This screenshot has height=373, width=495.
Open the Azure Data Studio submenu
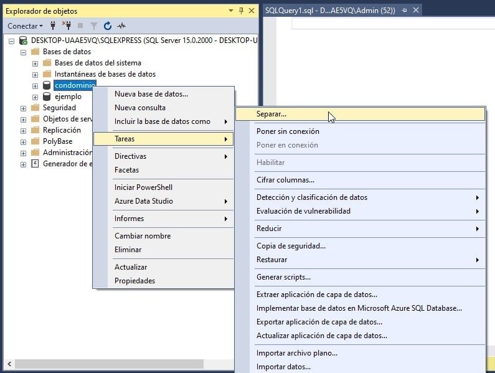[x=164, y=201]
